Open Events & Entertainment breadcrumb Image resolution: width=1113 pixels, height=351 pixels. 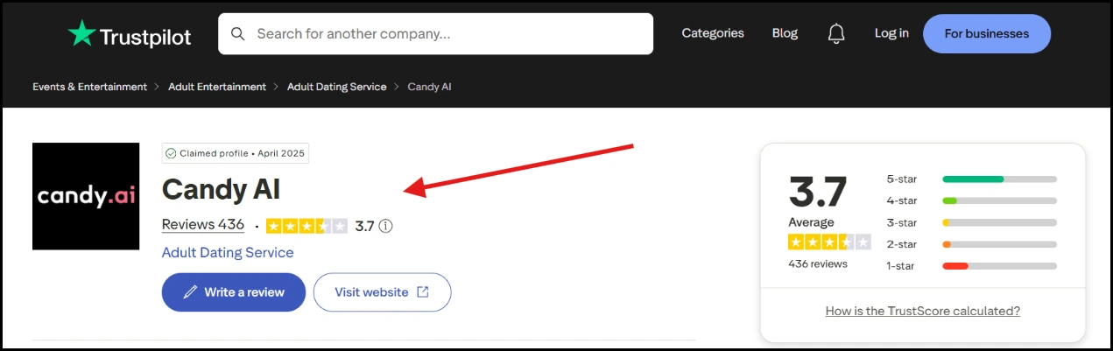tap(90, 87)
